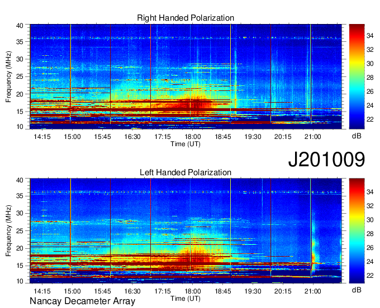Click the "24" value on the lower color bar
The image size is (380, 308).
pyautogui.click(x=370, y=262)
